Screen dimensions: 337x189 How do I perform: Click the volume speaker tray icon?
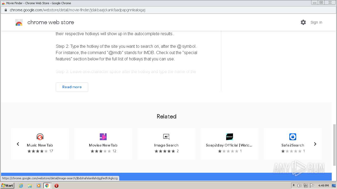pos(299,186)
